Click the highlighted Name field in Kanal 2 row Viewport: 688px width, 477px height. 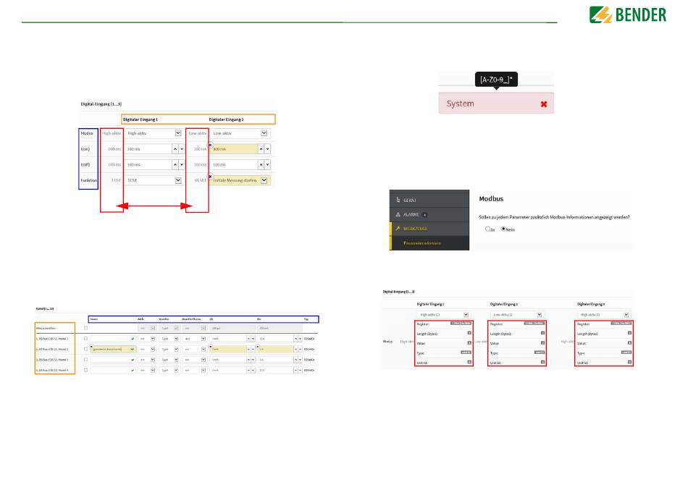[x=114, y=349]
